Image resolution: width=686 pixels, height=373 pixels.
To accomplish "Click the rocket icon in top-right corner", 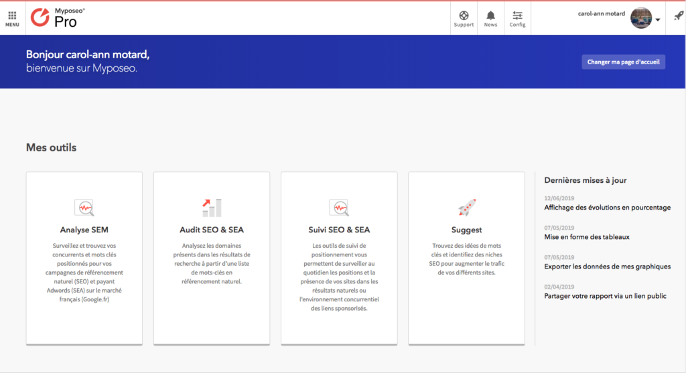I will [x=678, y=16].
